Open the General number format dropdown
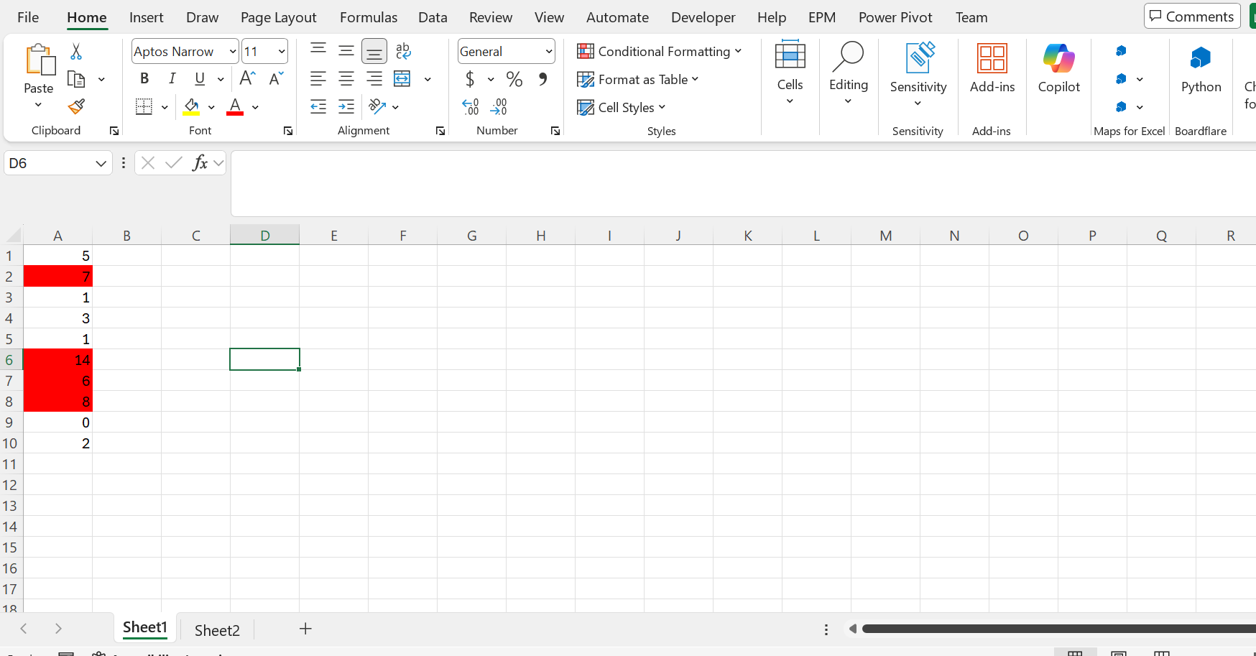The height and width of the screenshot is (656, 1256). click(549, 51)
